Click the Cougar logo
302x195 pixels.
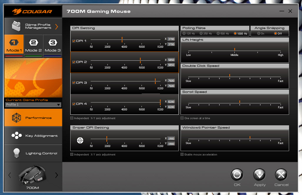tap(32, 11)
